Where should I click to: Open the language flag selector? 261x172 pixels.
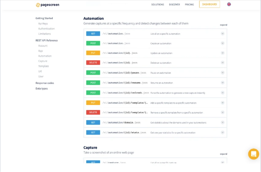(229, 4)
